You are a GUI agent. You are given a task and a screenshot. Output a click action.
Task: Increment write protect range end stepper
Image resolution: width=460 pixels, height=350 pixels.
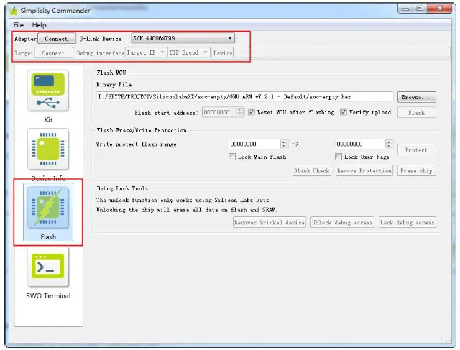[389, 142]
